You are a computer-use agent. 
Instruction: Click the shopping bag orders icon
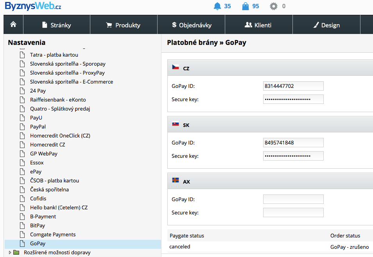246,6
